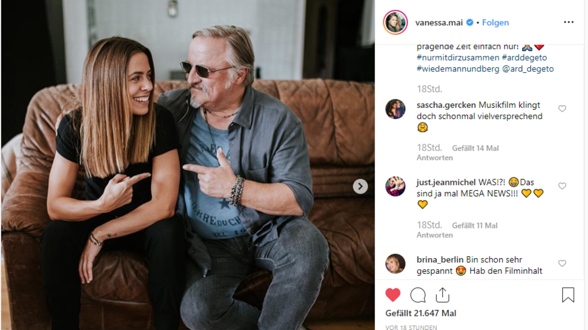Open the comment bubble icon
The width and height of the screenshot is (588, 330).
(418, 295)
